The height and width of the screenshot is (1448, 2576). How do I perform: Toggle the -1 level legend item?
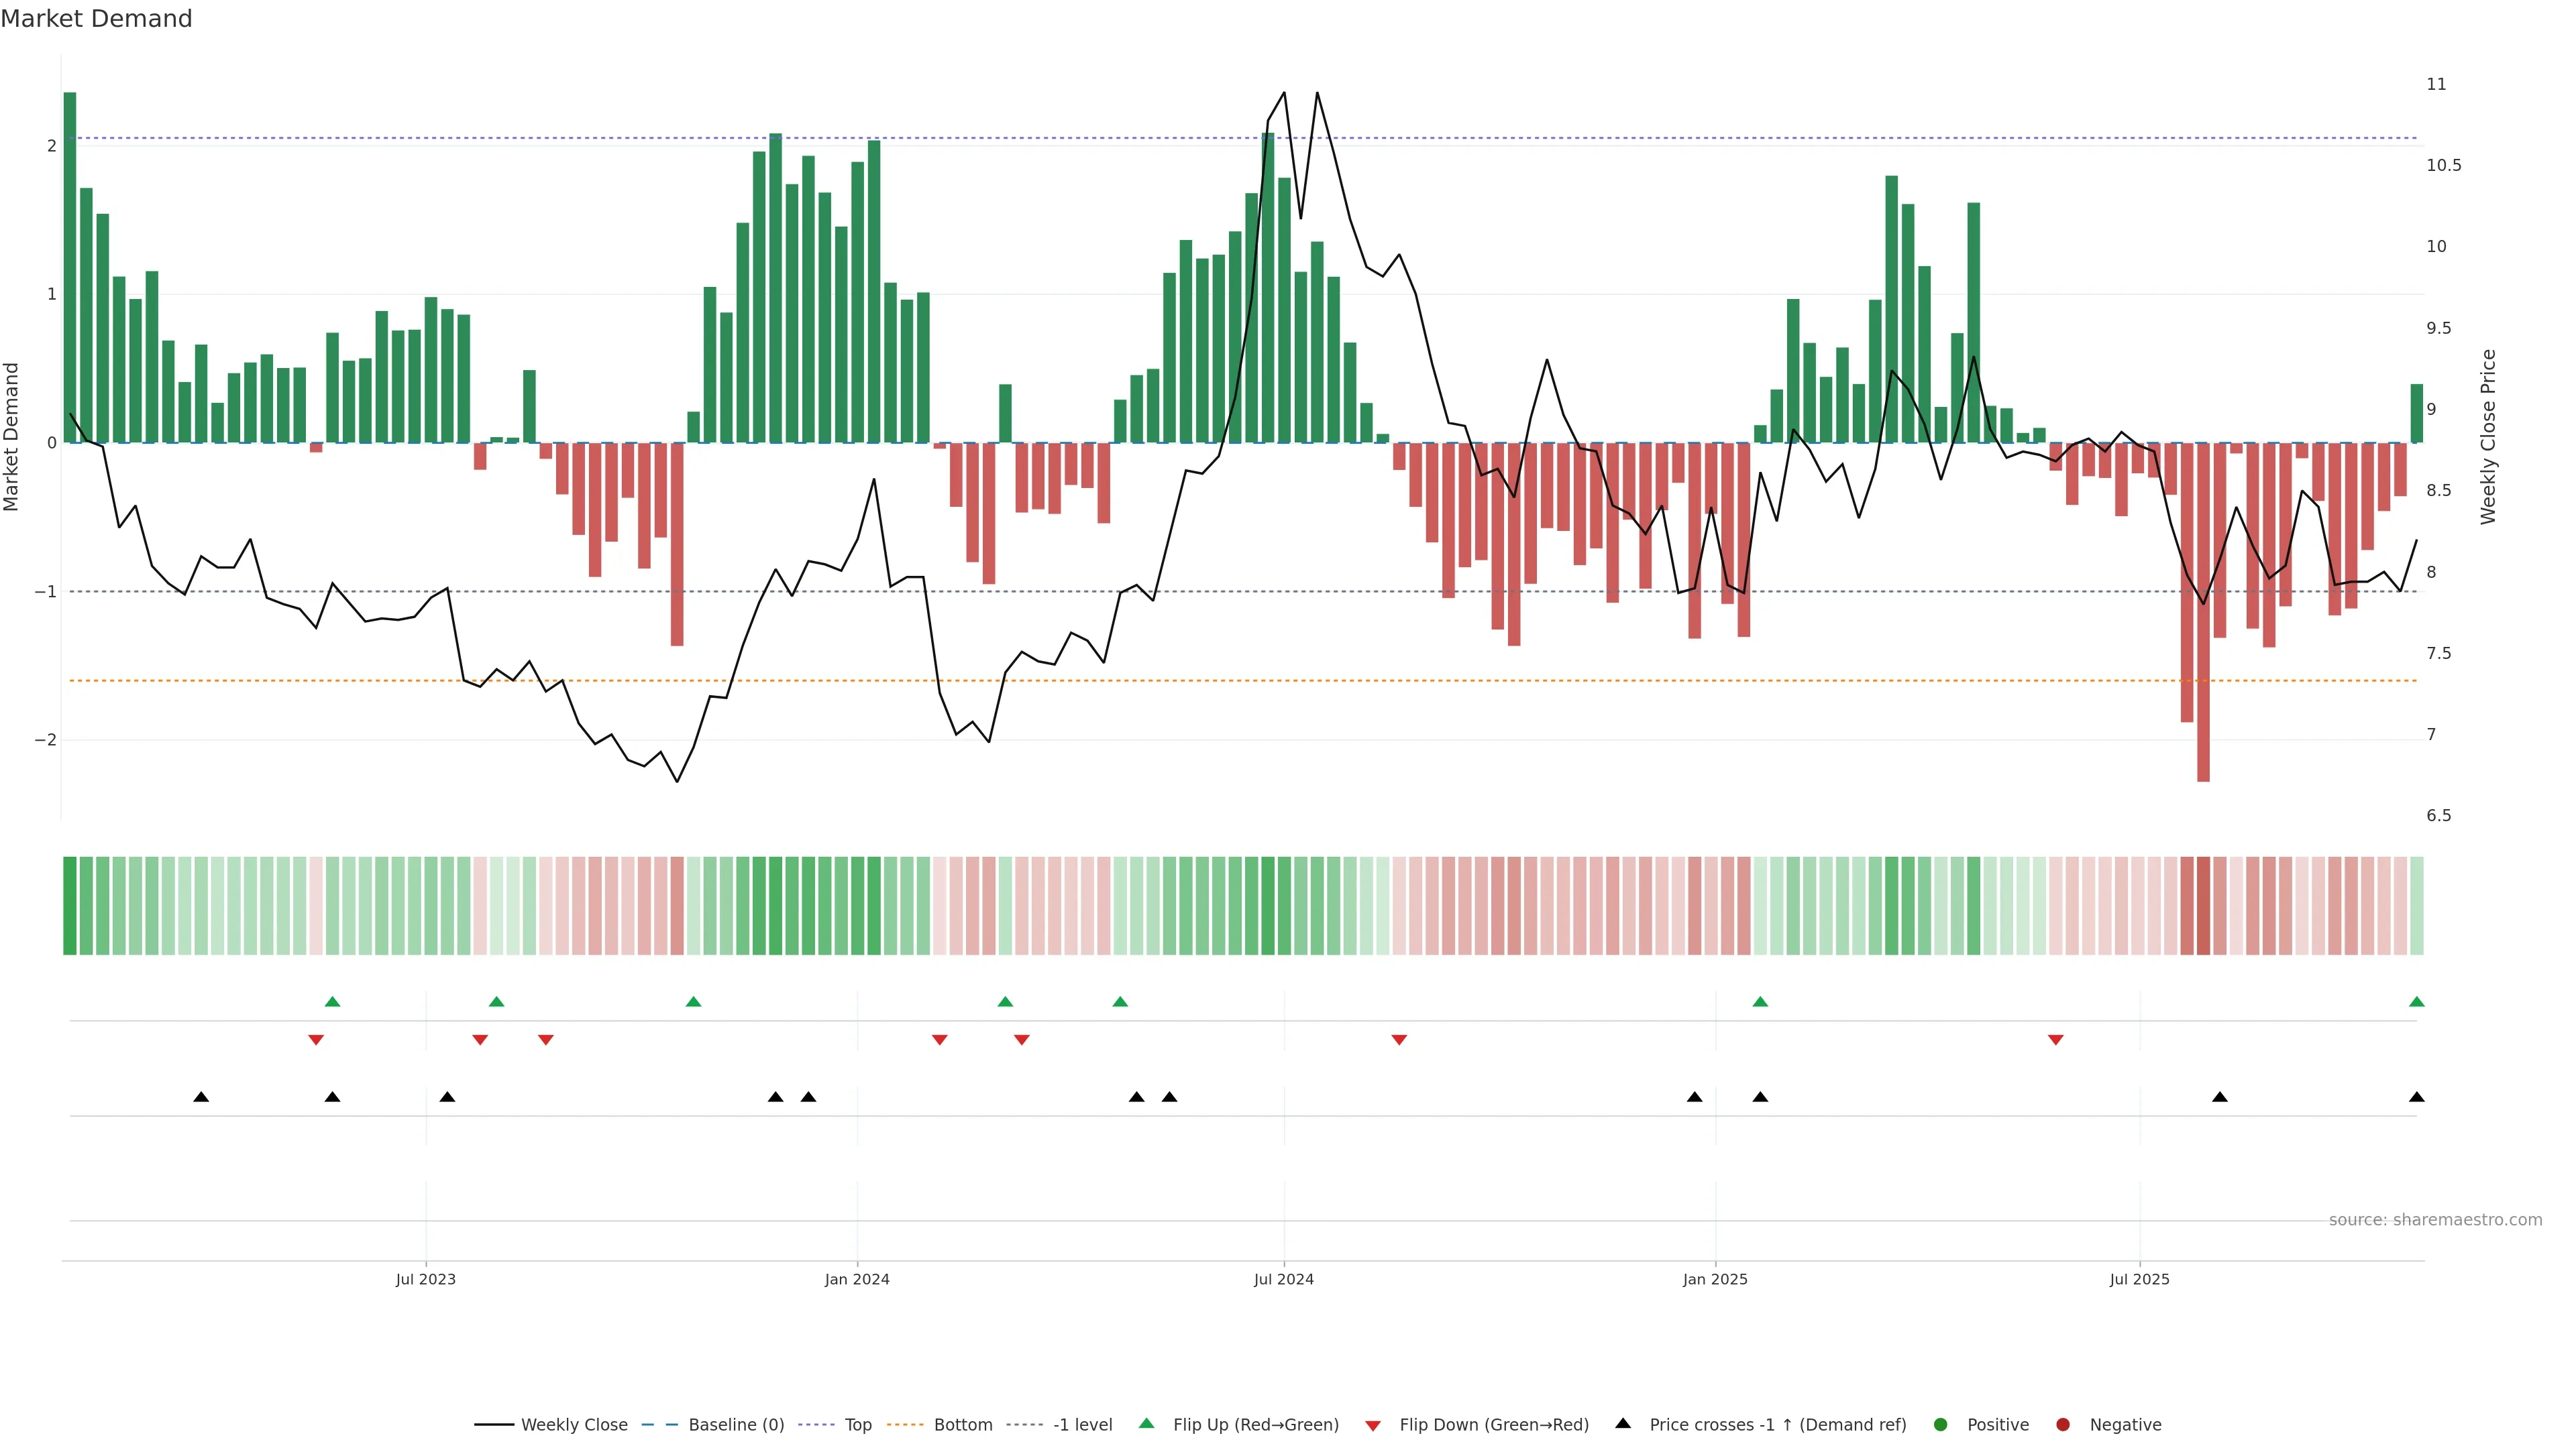(x=1082, y=1425)
